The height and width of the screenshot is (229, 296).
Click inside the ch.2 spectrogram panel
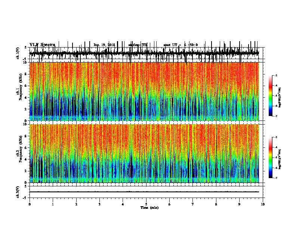[x=144, y=153]
